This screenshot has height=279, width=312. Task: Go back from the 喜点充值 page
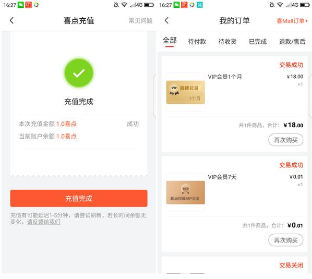(x=12, y=20)
